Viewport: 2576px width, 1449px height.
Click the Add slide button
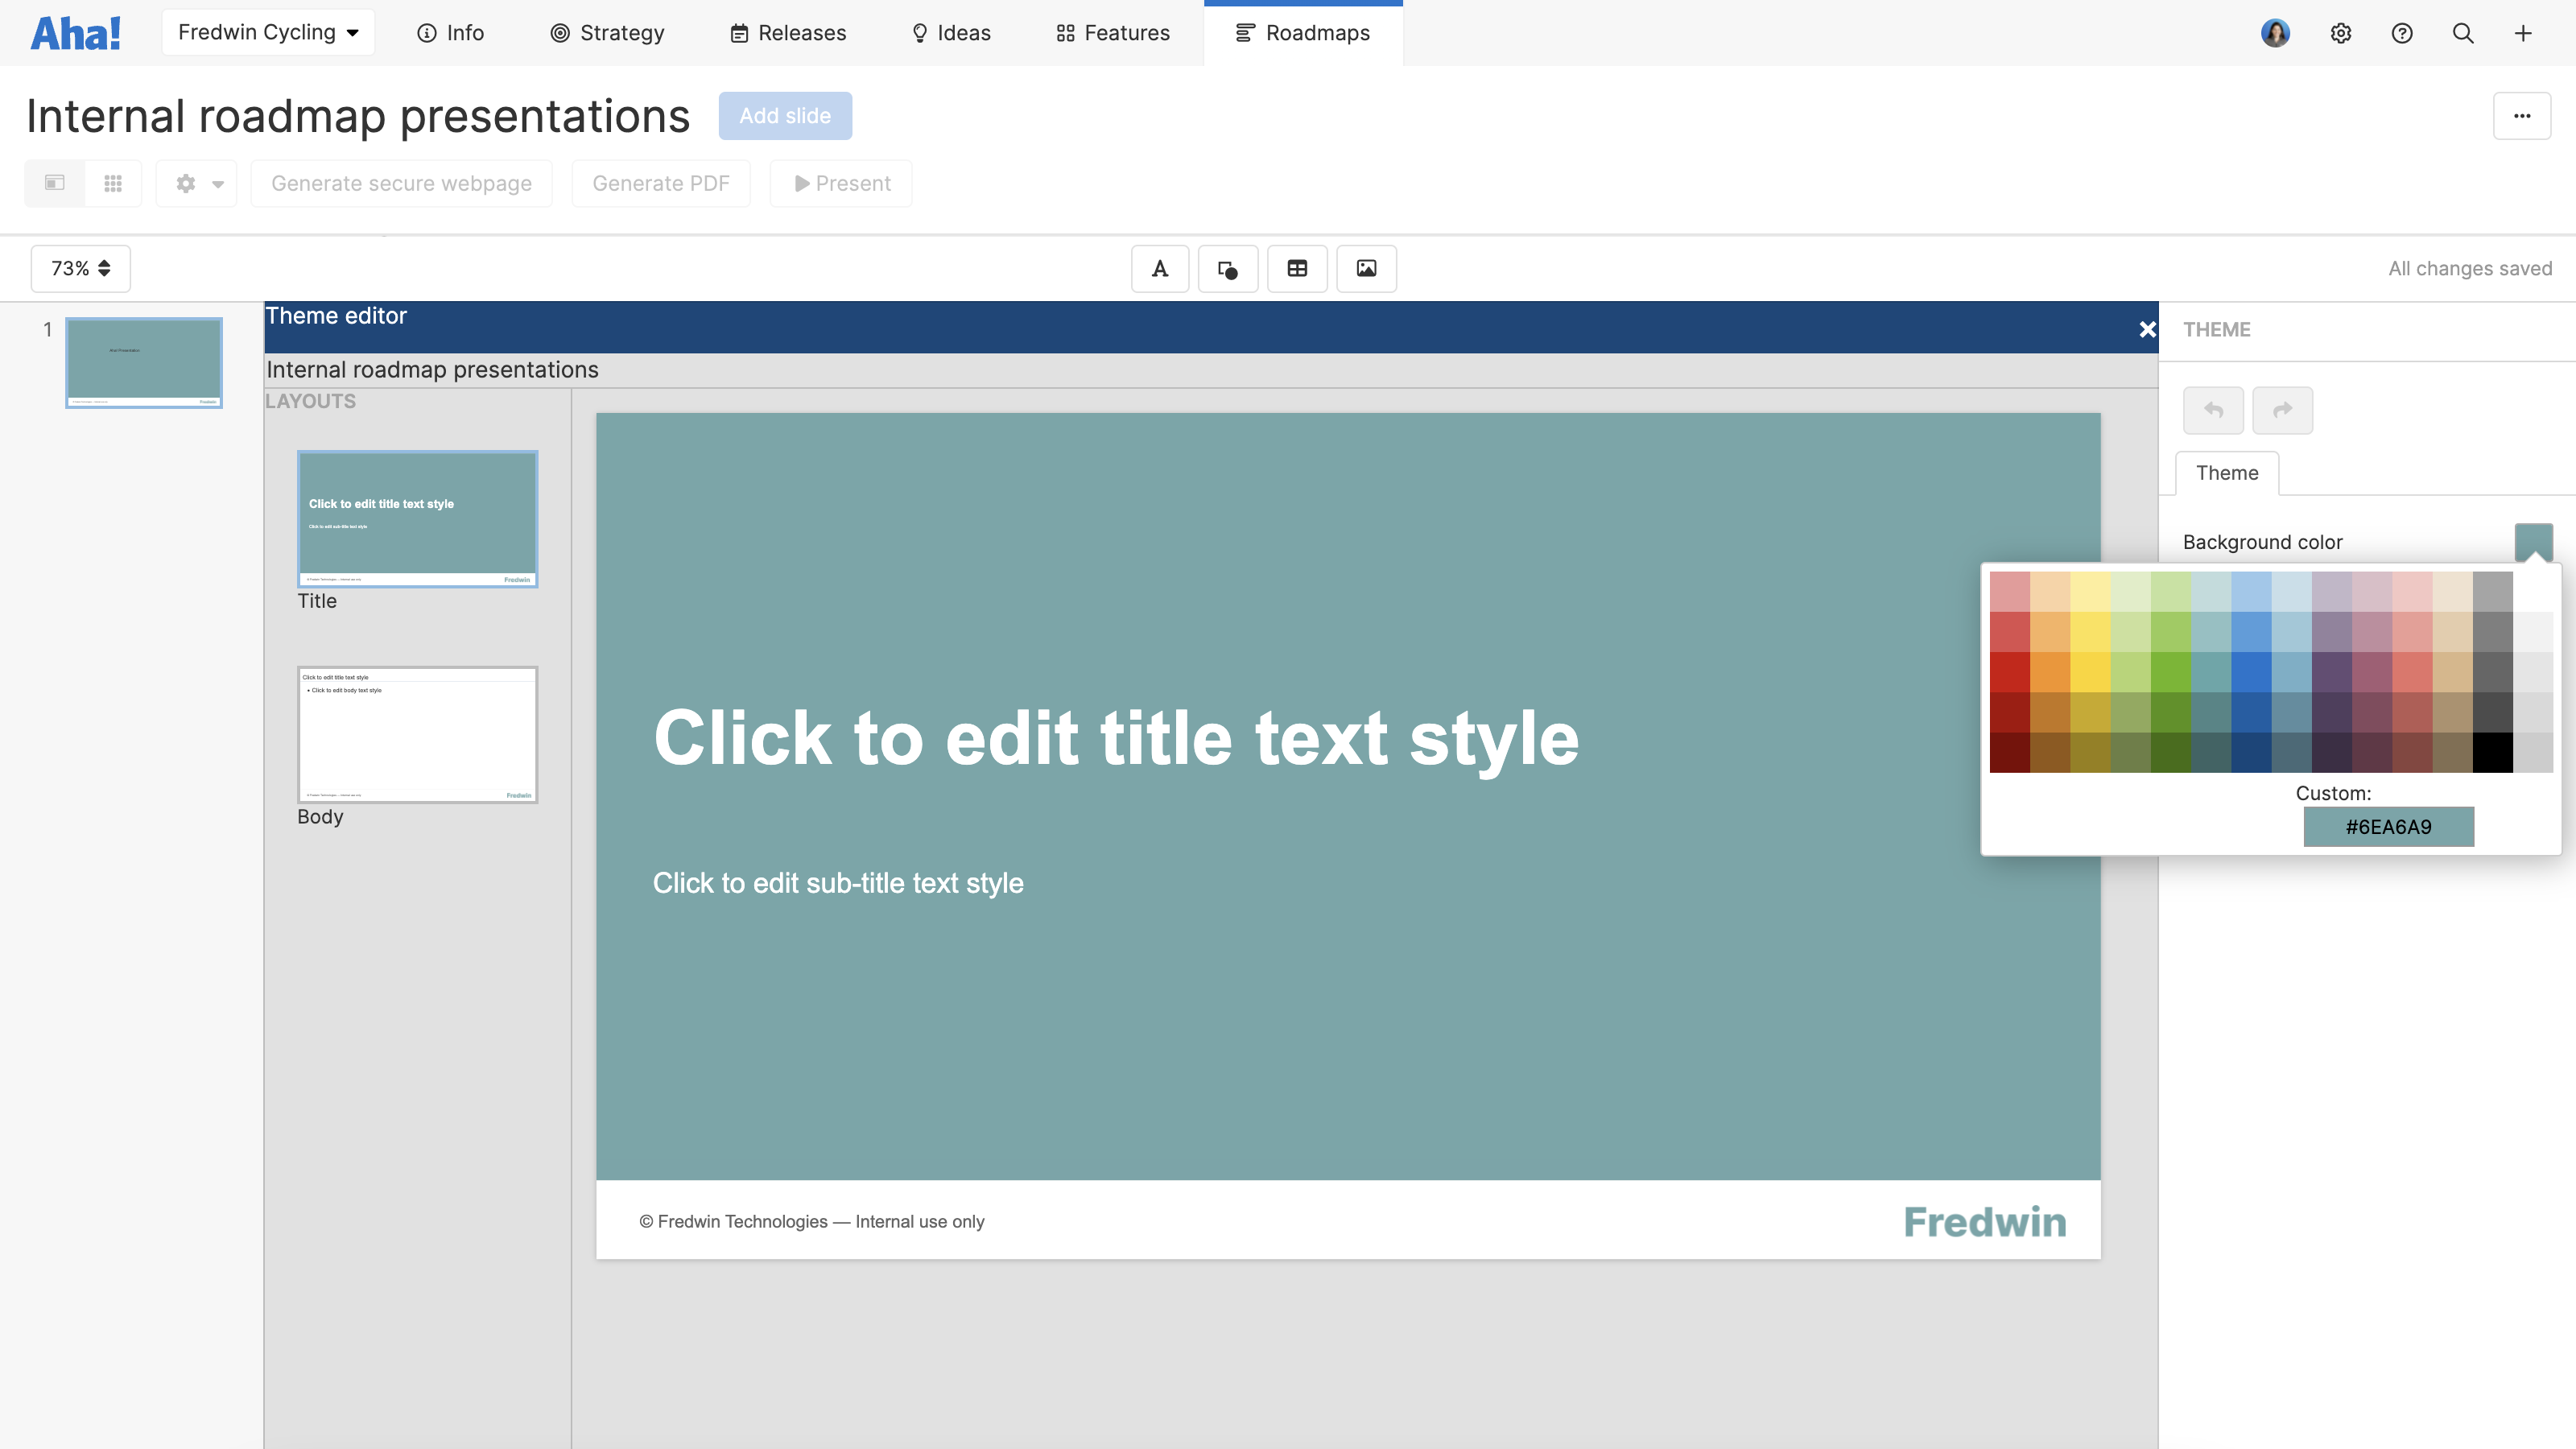784,115
